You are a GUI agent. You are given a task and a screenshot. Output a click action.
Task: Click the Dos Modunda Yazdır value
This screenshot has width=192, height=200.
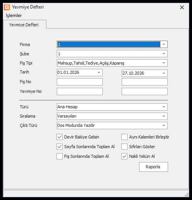pyautogui.click(x=76, y=125)
